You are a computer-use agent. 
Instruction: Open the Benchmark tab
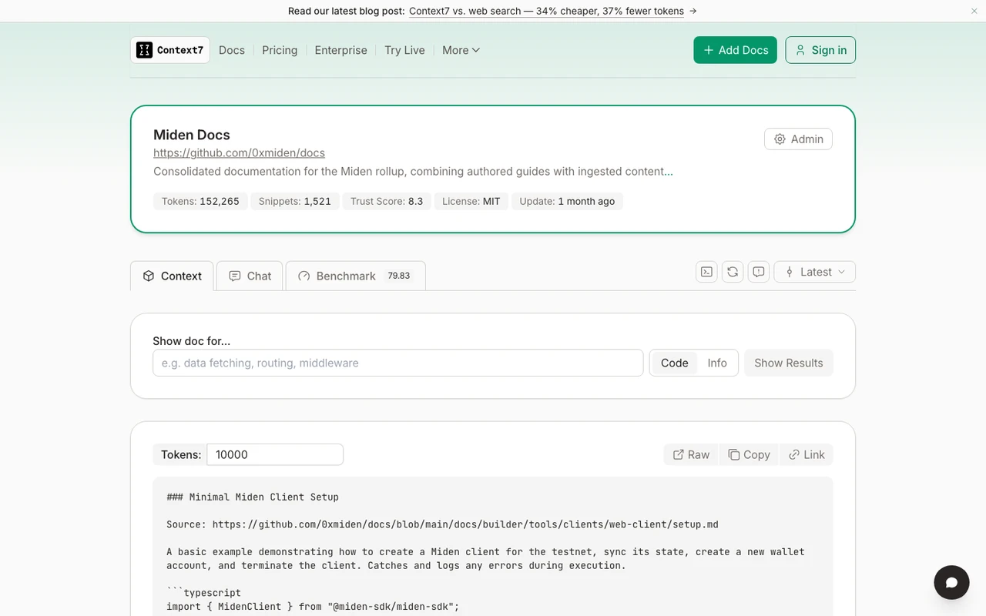pyautogui.click(x=356, y=276)
